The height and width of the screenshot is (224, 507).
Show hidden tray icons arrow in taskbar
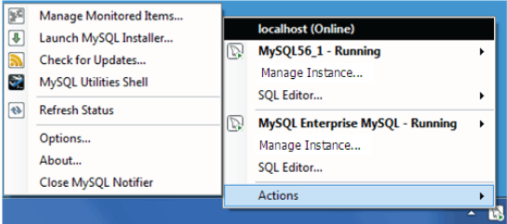(x=472, y=213)
